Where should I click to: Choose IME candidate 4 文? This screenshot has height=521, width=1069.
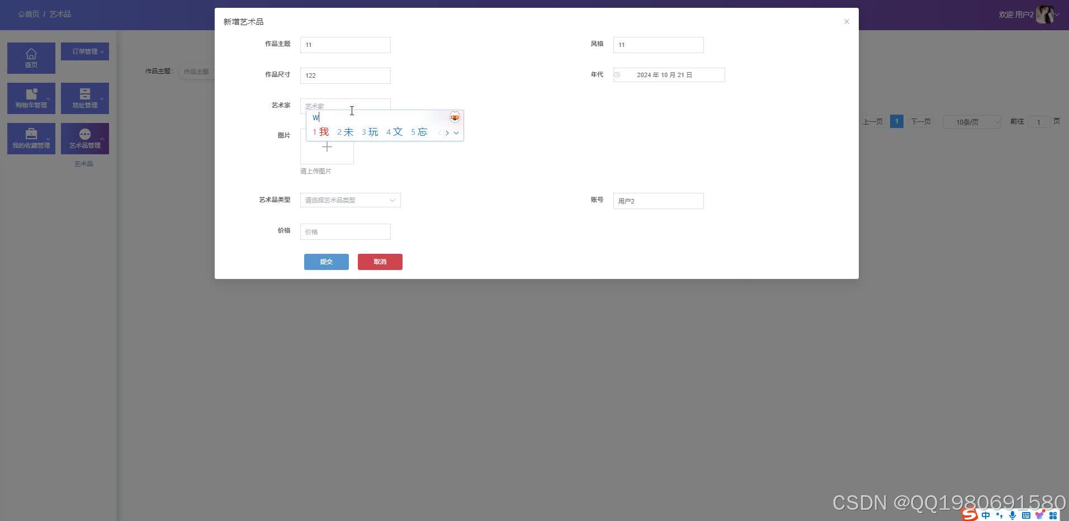click(x=395, y=132)
